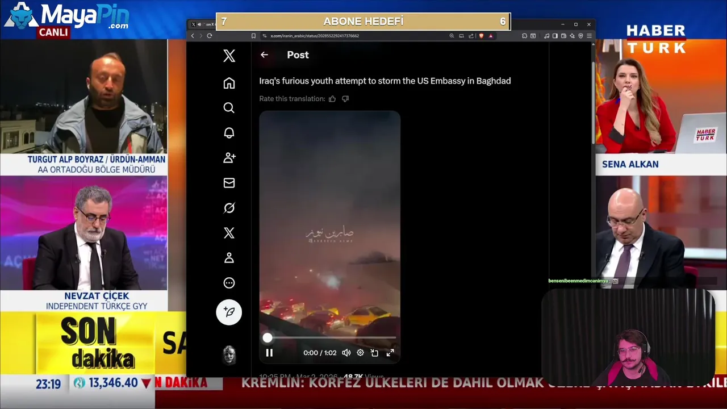Reload the page in browser toolbar
727x409 pixels.
[210, 36]
